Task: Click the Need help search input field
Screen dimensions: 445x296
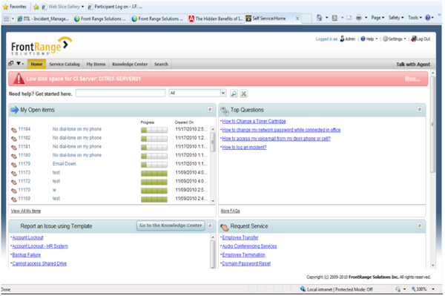Action: tap(120, 93)
